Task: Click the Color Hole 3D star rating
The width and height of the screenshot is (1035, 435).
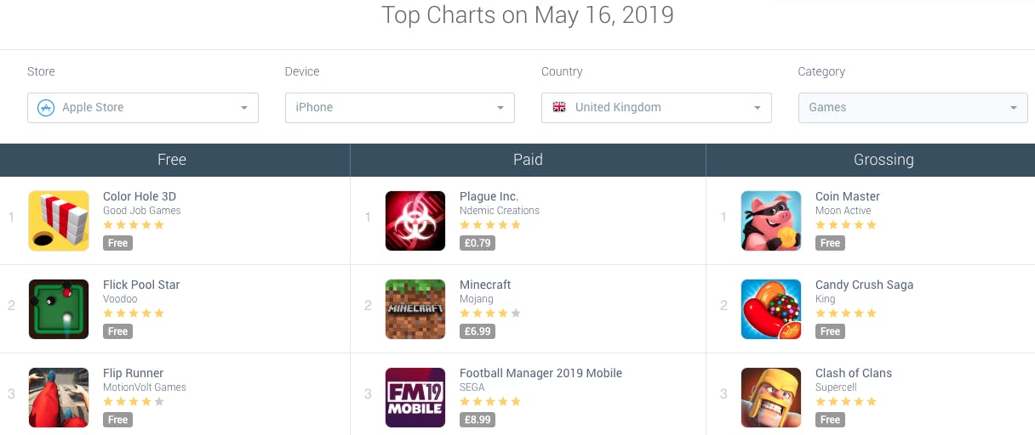Action: (x=134, y=225)
